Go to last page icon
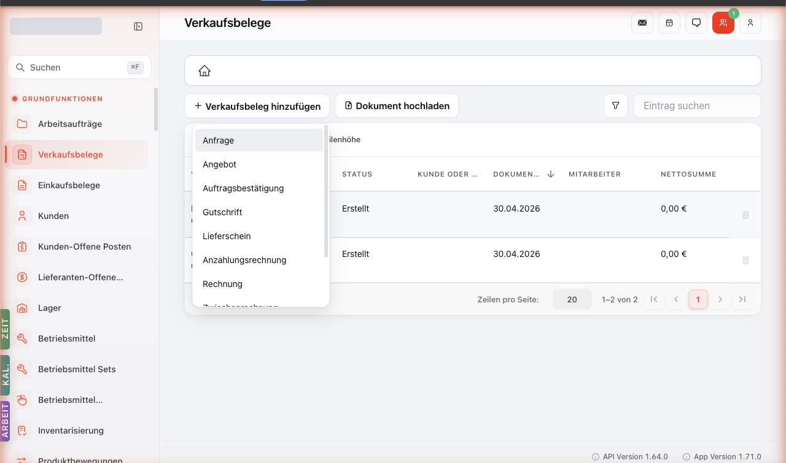The image size is (786, 463). [742, 299]
